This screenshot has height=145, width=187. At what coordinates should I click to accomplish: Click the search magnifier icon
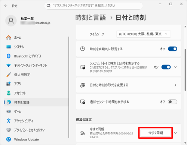[48, 6]
